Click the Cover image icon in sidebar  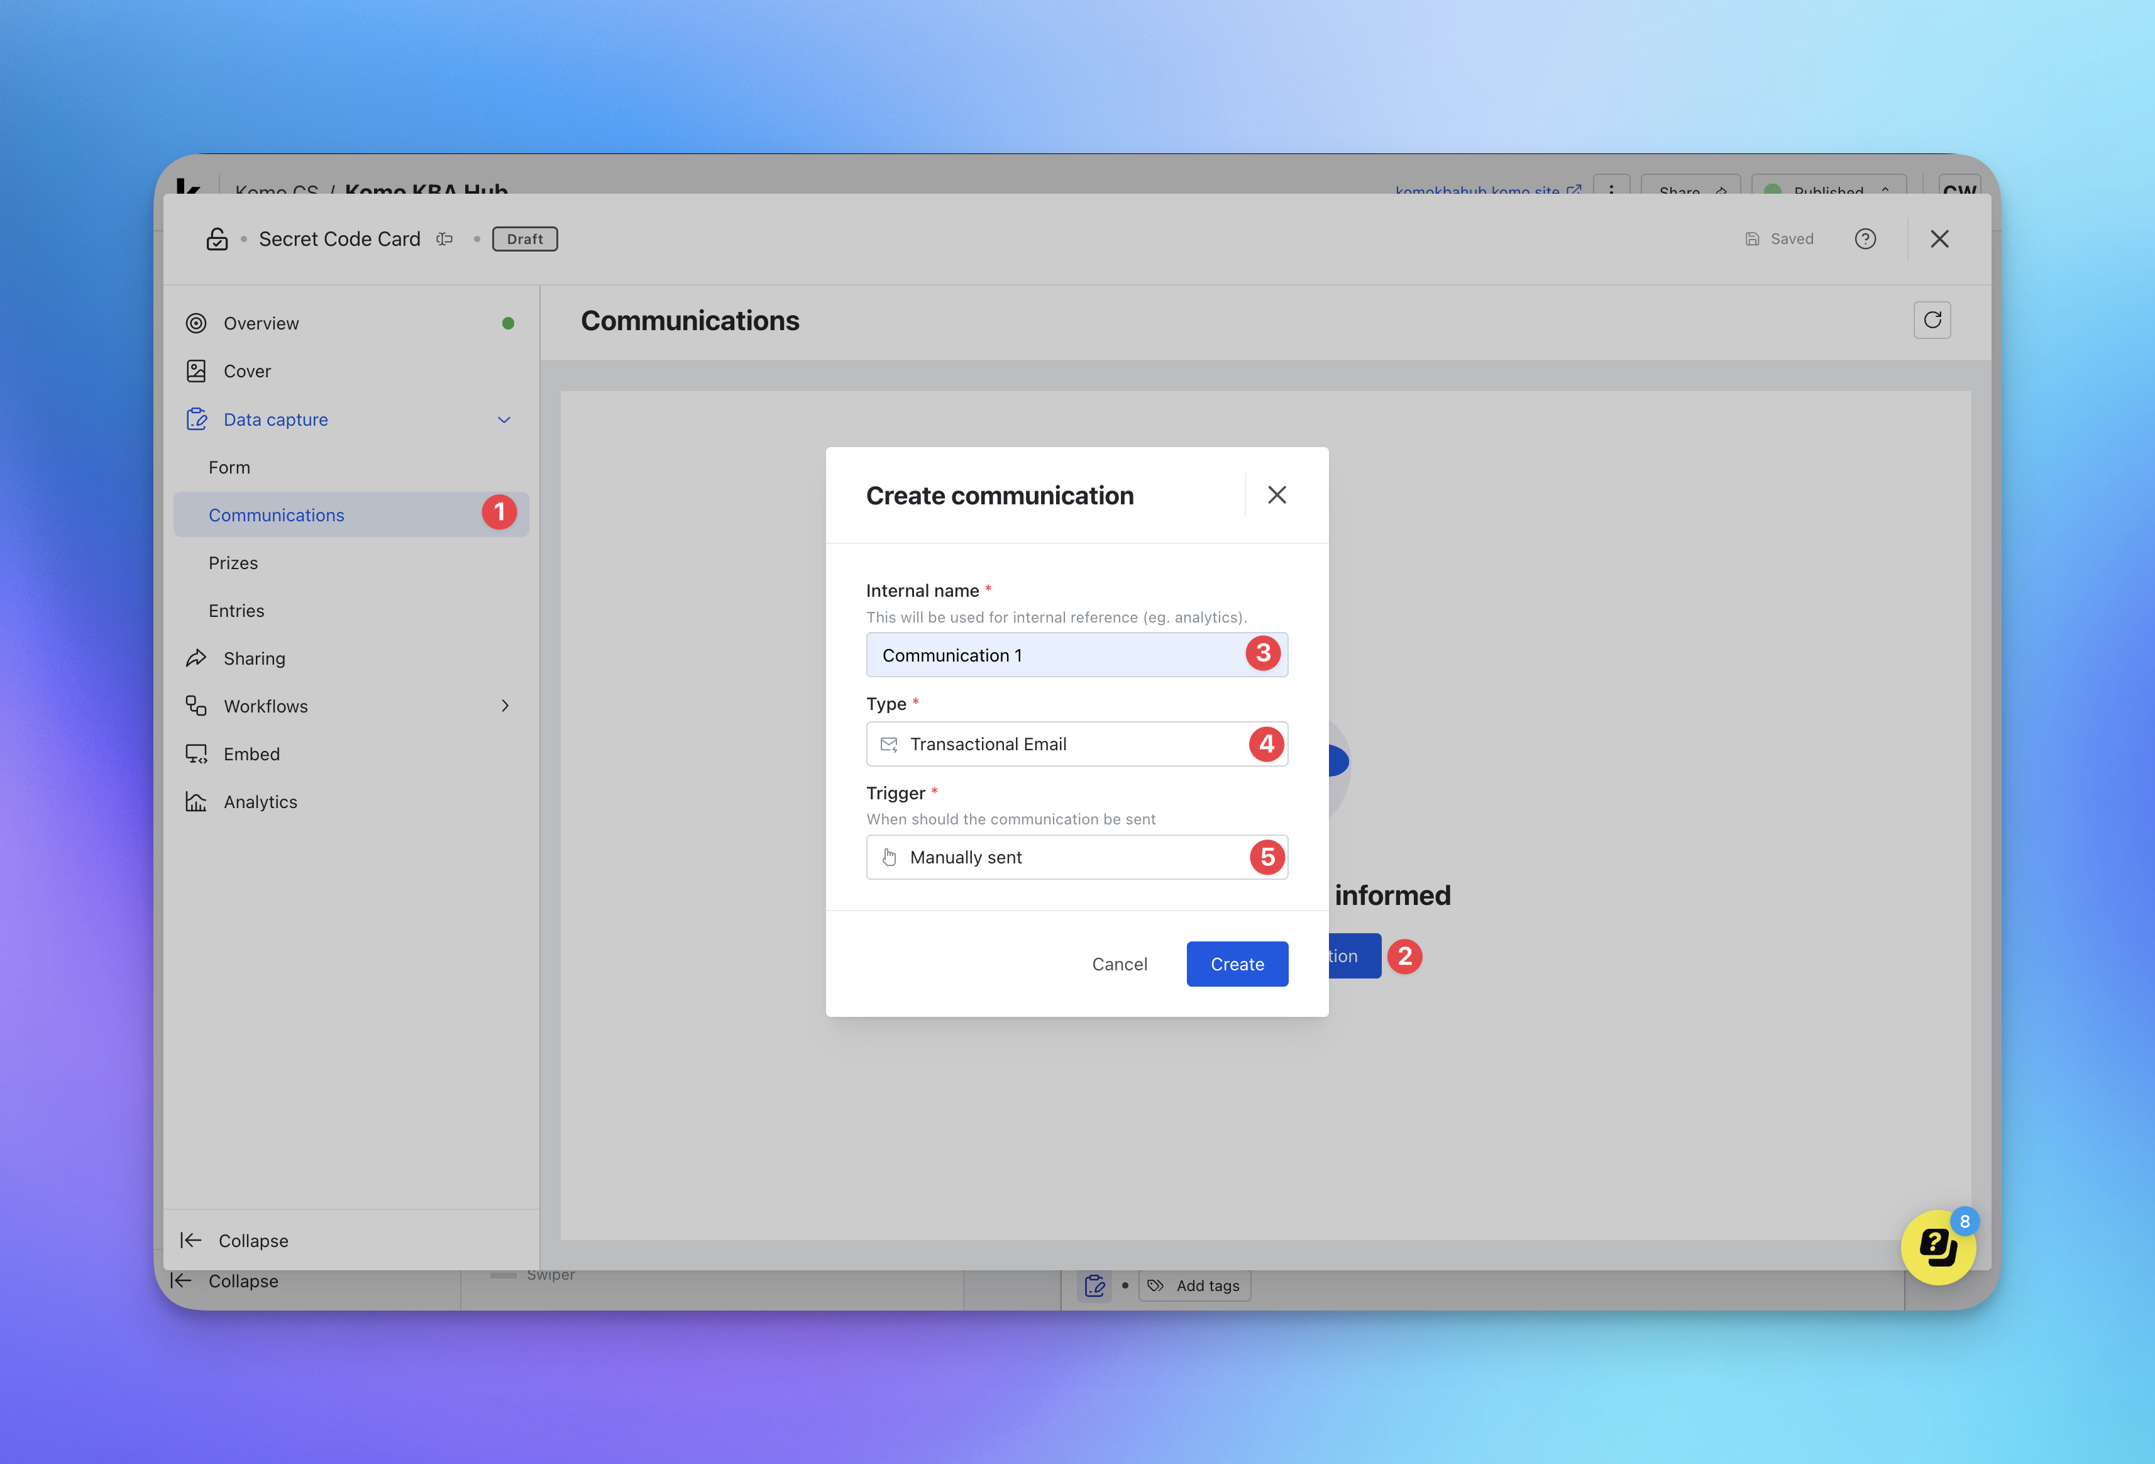[196, 371]
